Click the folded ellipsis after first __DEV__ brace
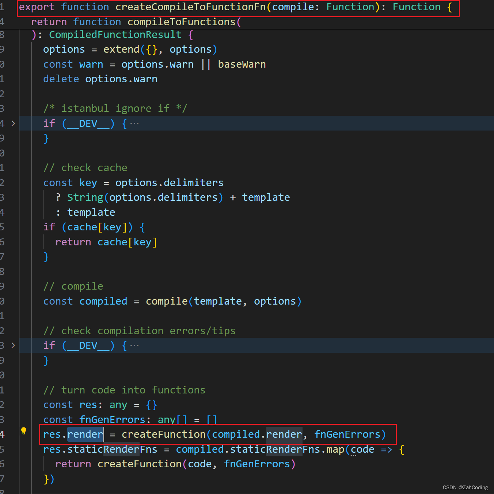 click(134, 124)
